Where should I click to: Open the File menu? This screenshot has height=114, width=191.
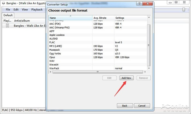pos(8,10)
